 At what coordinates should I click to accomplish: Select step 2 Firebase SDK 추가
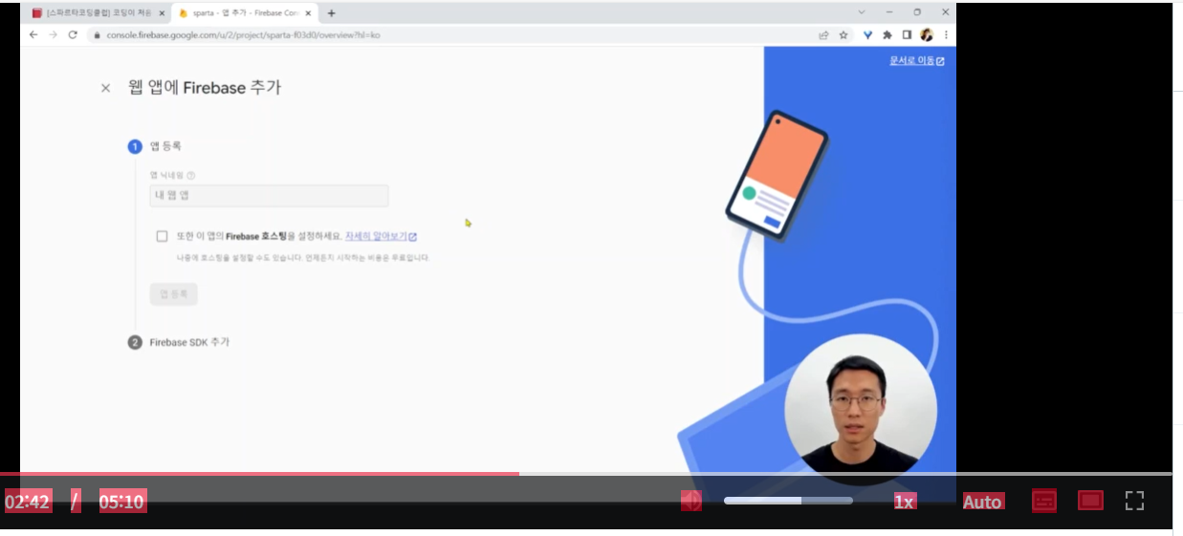tap(180, 342)
